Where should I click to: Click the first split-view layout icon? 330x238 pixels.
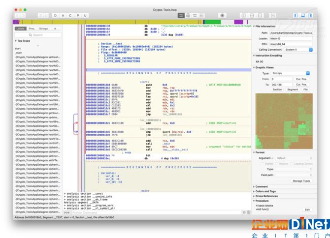pyautogui.click(x=244, y=15)
